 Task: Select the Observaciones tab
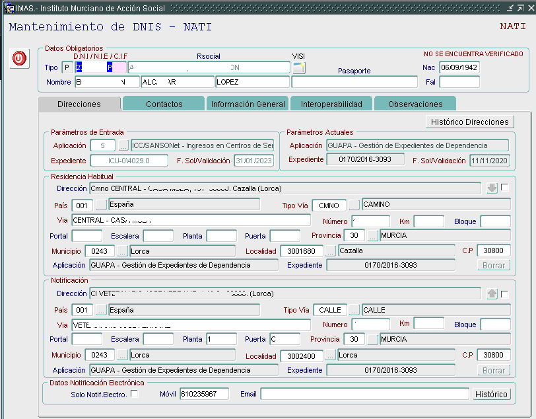(x=415, y=104)
